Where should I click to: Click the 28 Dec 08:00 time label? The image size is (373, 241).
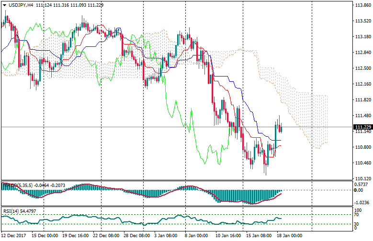click(137, 236)
